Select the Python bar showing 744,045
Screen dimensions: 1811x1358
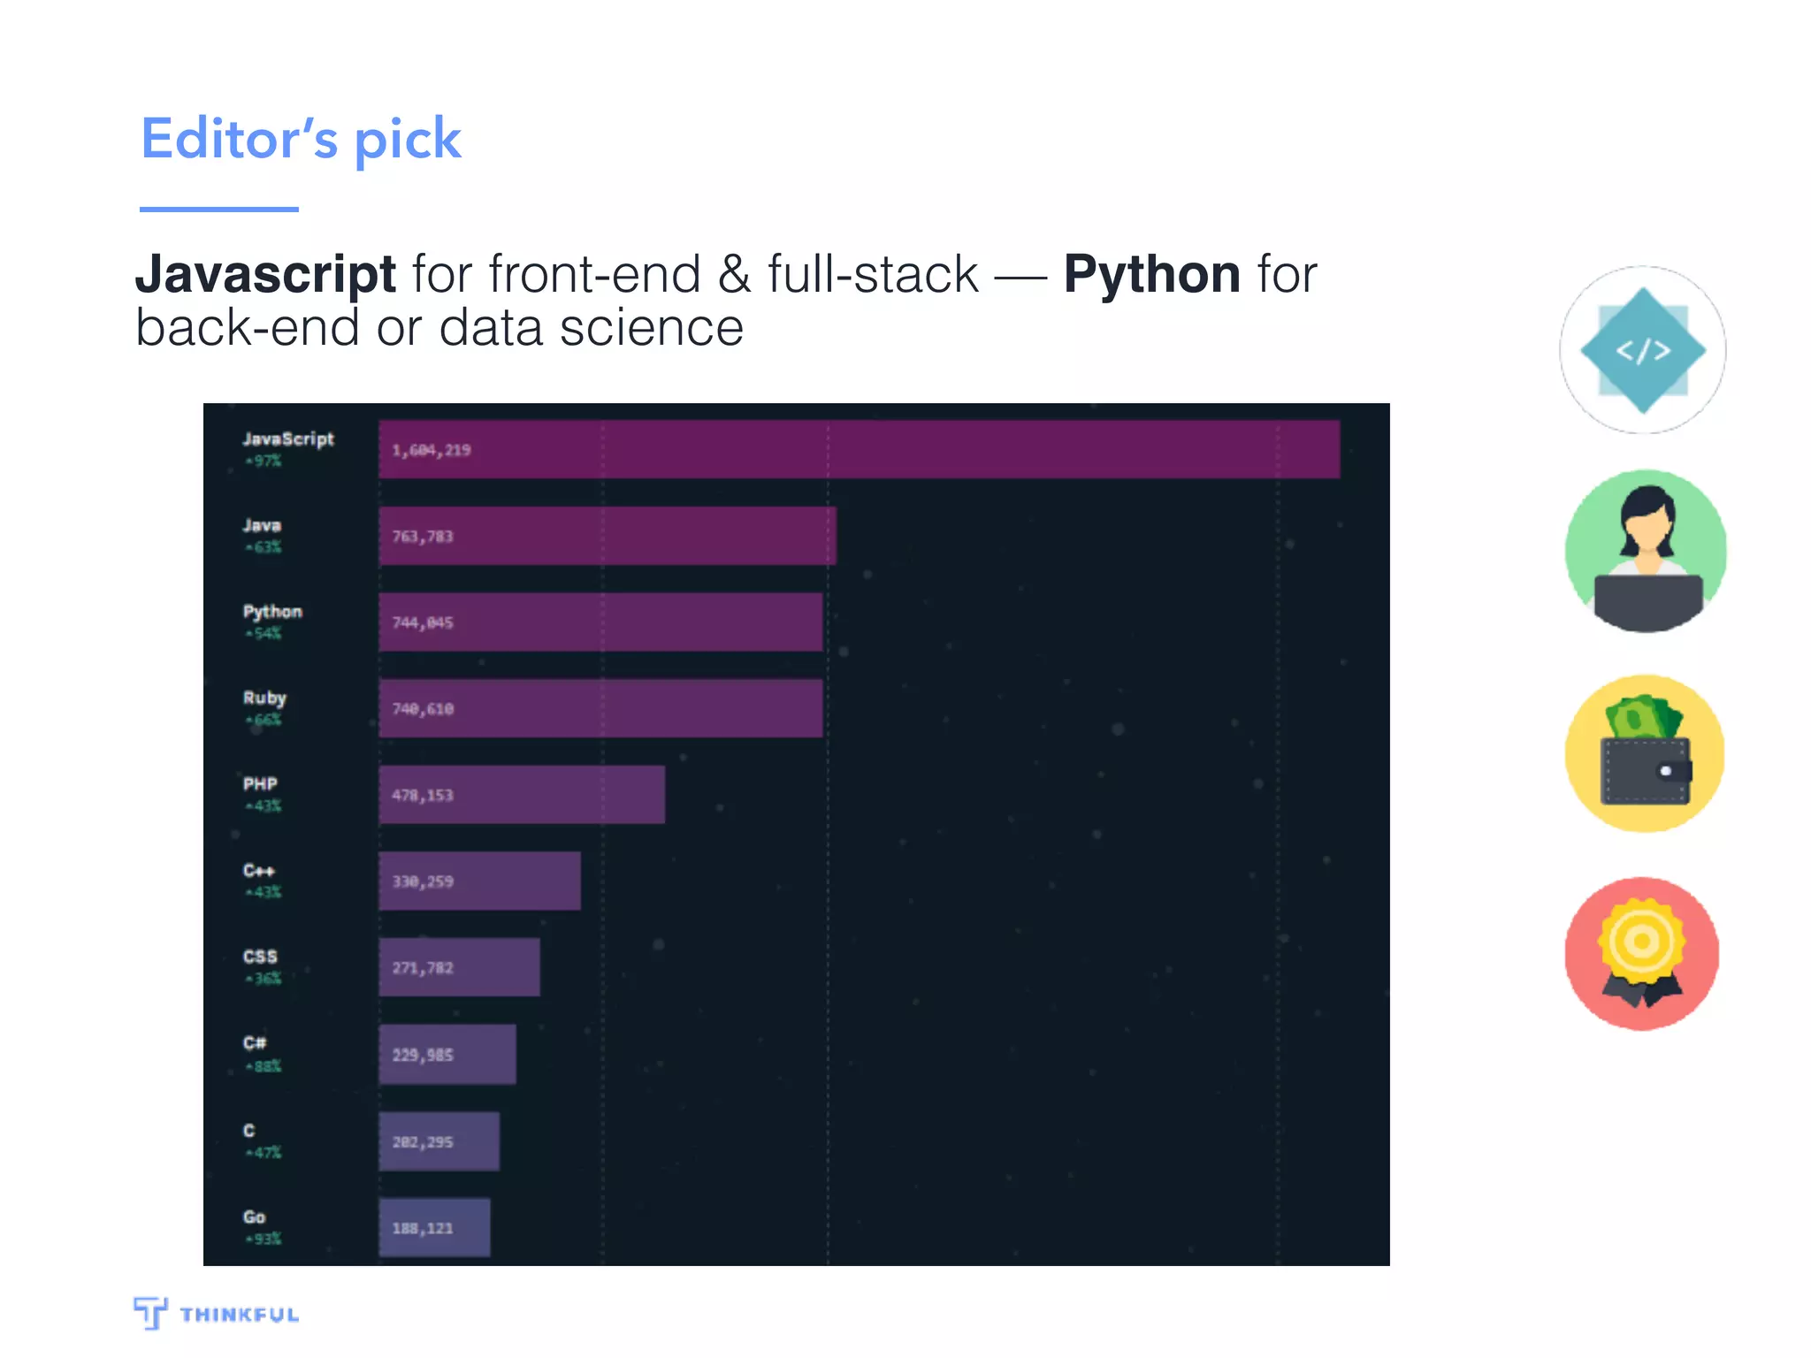(600, 622)
